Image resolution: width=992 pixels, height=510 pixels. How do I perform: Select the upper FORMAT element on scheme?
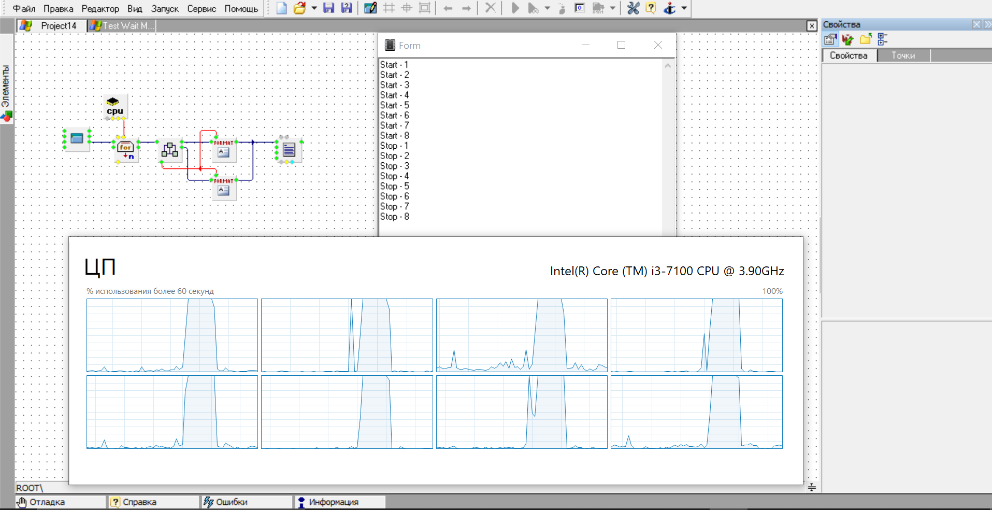coord(224,150)
